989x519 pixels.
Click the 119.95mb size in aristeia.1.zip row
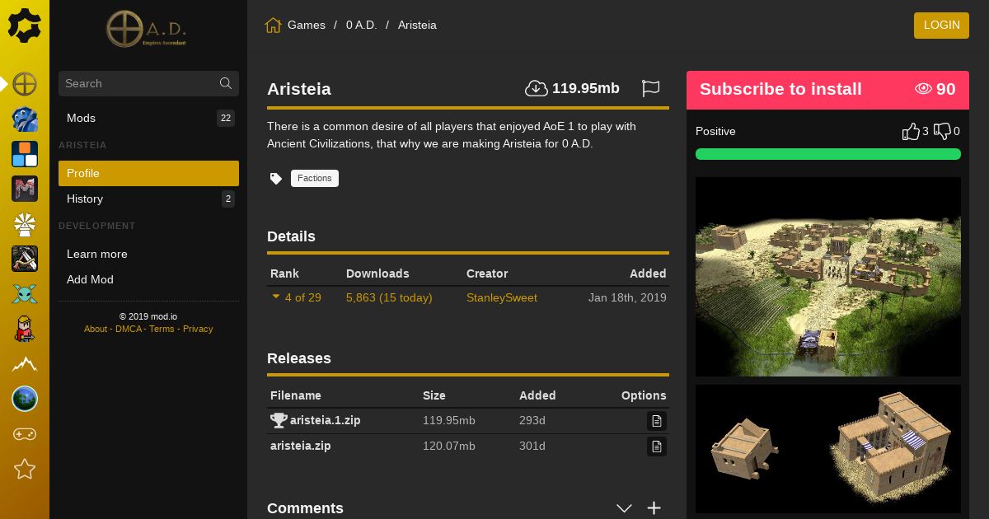click(x=449, y=420)
